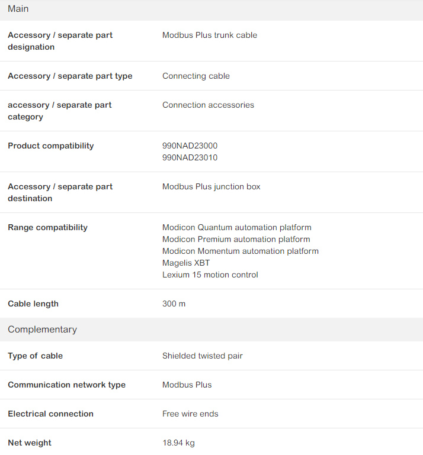Select the '18.94 kg' weight value

point(178,443)
